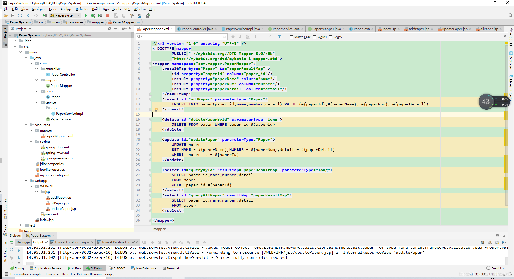This screenshot has height=279, width=514.
Task: Click the Synchronize toolbar icon
Action: pyautogui.click(x=20, y=15)
